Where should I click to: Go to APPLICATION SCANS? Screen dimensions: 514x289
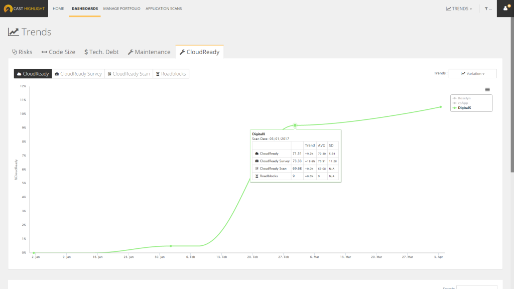[164, 9]
